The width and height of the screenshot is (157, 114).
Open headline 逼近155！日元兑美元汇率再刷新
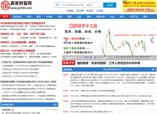coord(18,51)
